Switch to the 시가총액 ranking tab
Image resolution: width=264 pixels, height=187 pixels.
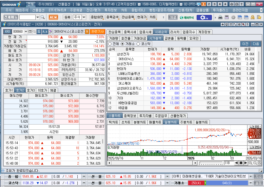(155, 38)
